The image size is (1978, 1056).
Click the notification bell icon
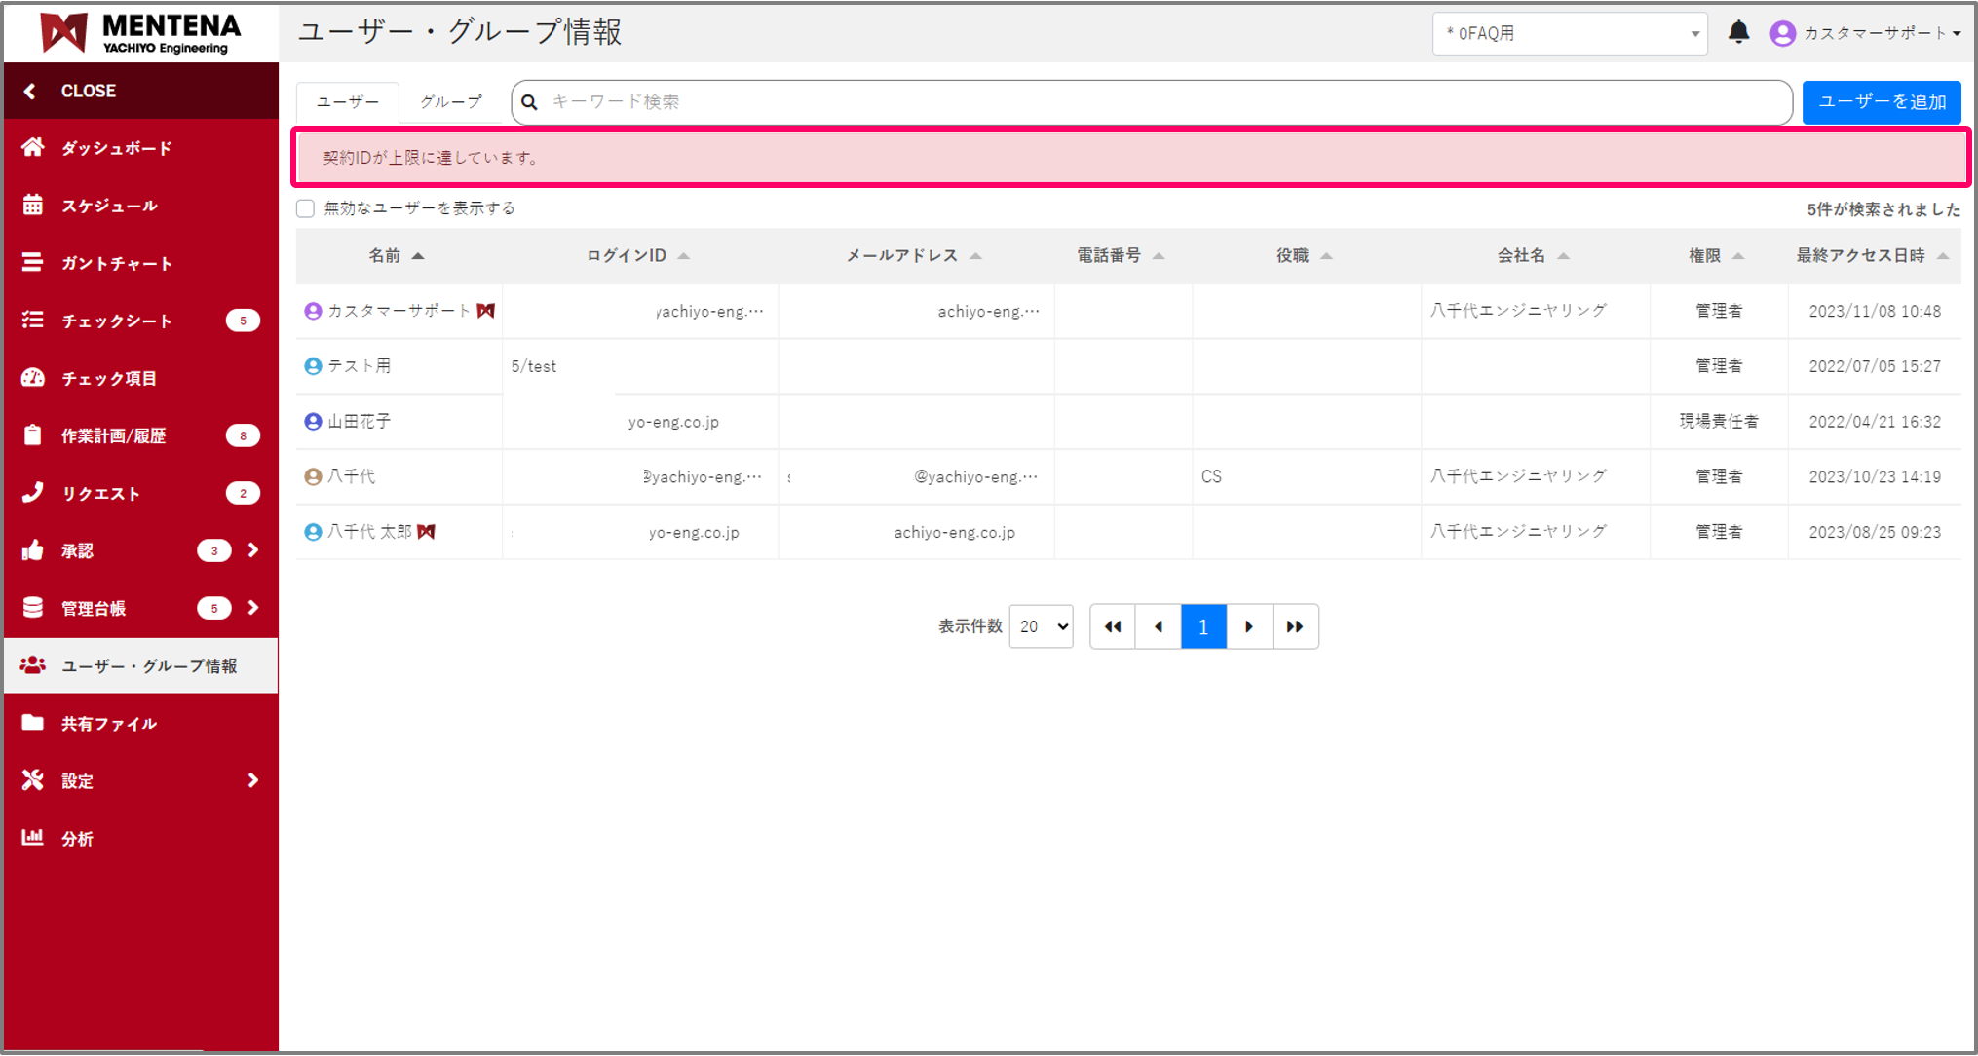1738,32
